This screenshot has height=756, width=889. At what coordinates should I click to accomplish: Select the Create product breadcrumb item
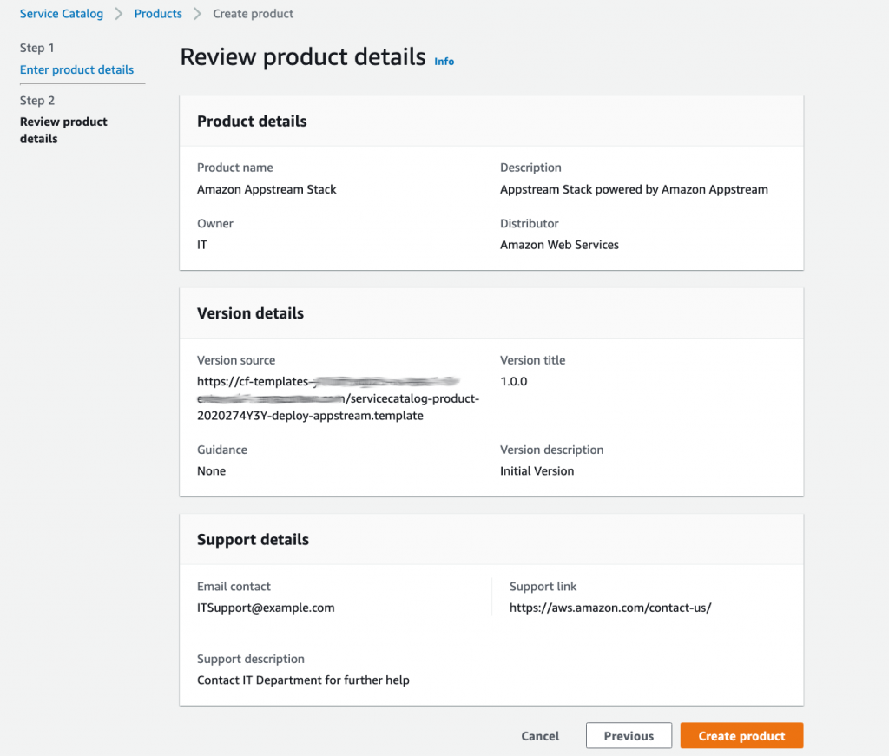point(253,14)
